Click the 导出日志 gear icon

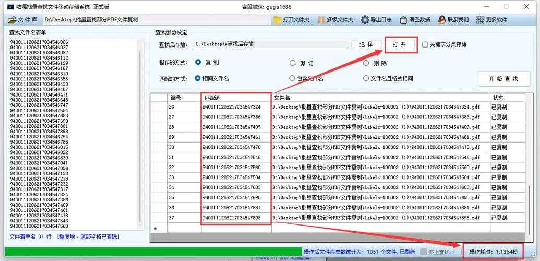click(x=365, y=20)
